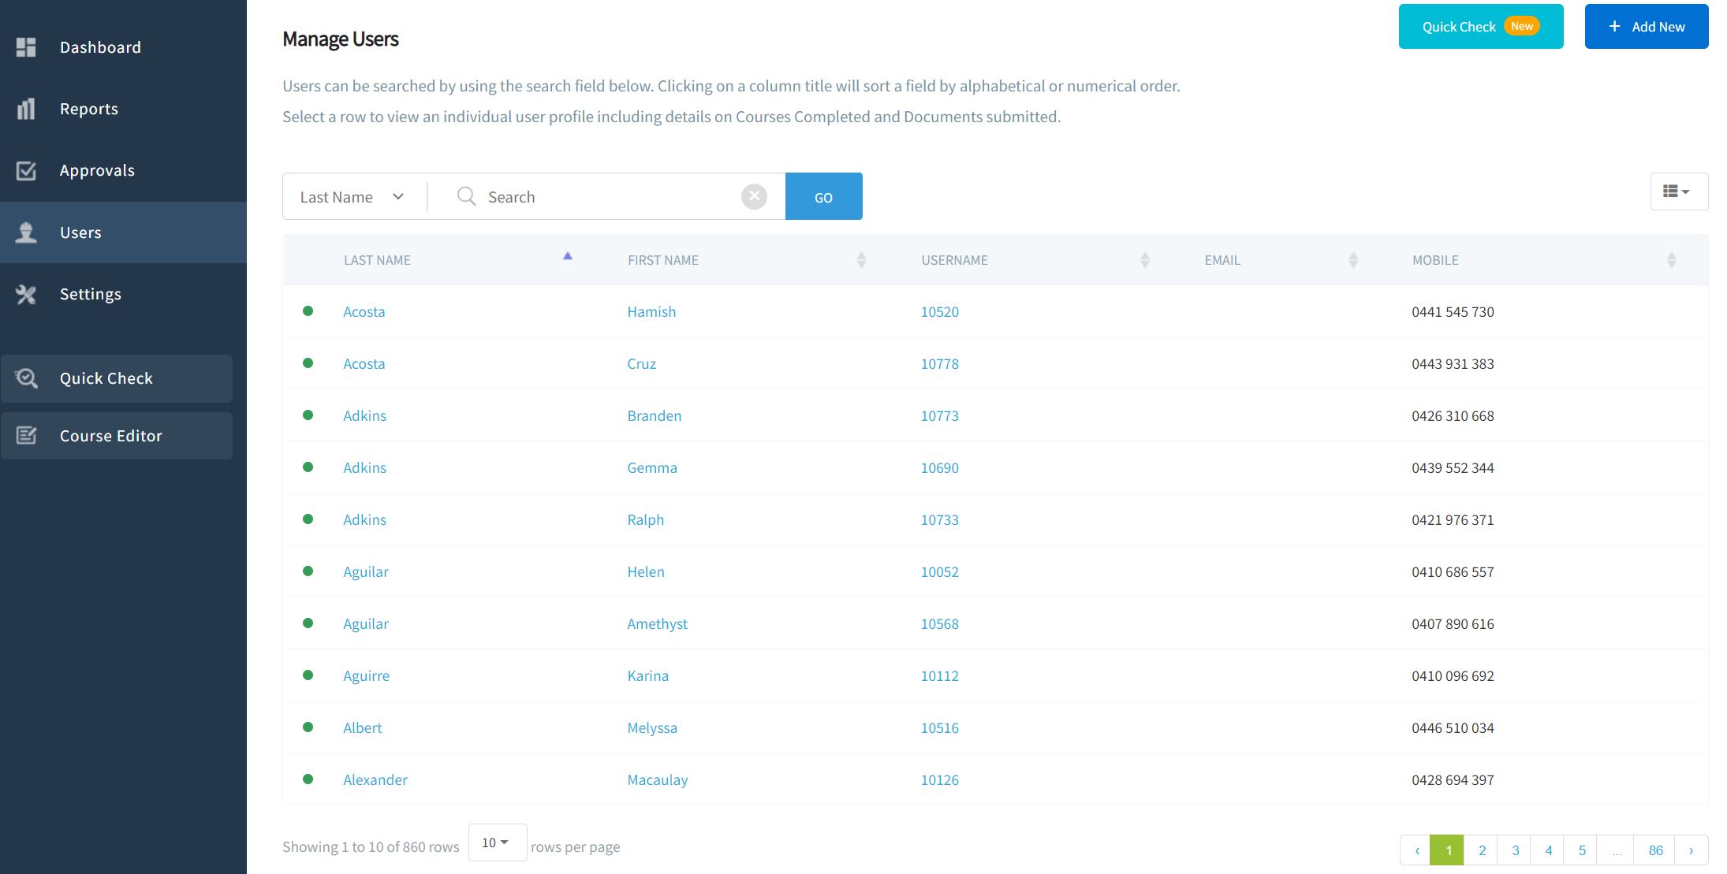Expand the rows per page dropdown
This screenshot has height=874, width=1727.
click(497, 842)
